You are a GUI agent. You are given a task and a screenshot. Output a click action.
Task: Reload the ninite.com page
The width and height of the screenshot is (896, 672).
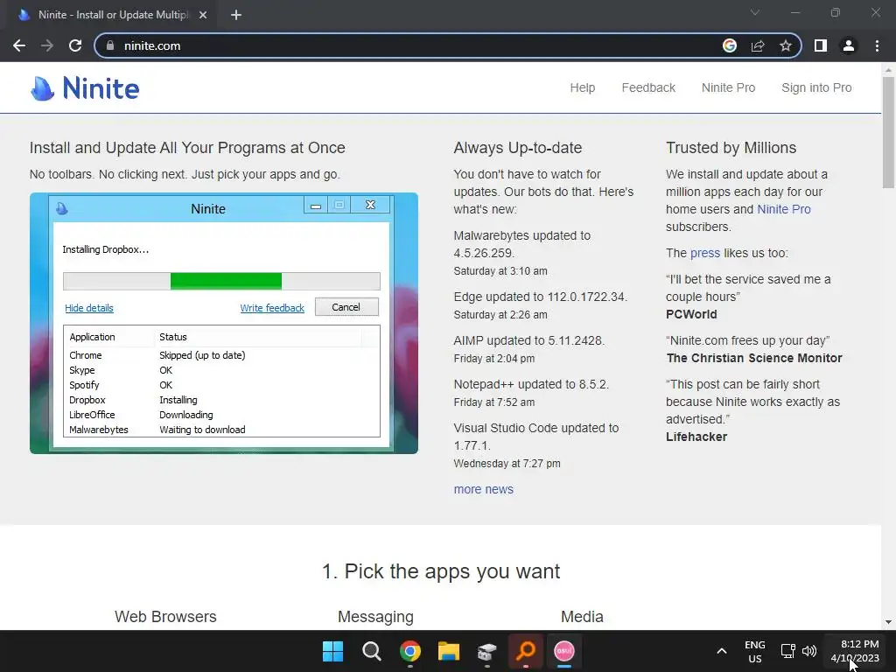click(75, 45)
